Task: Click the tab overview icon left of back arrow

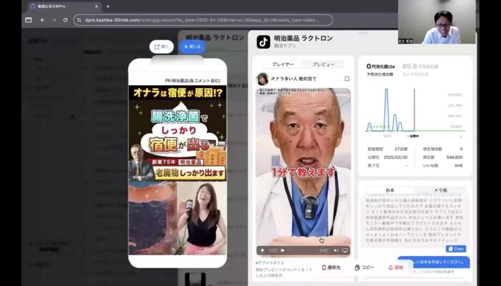Action: pyautogui.click(x=29, y=20)
